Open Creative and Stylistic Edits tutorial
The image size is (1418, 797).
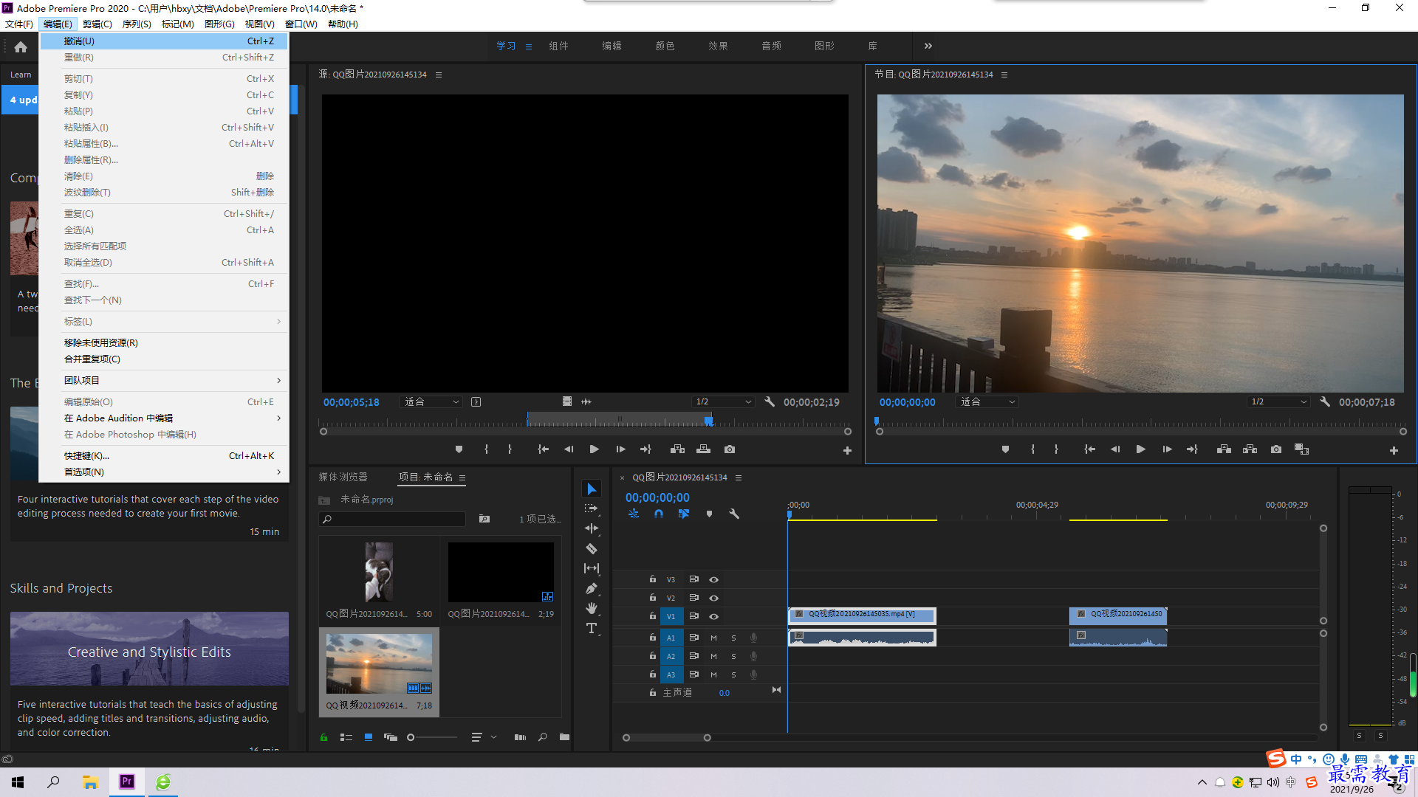click(x=149, y=649)
